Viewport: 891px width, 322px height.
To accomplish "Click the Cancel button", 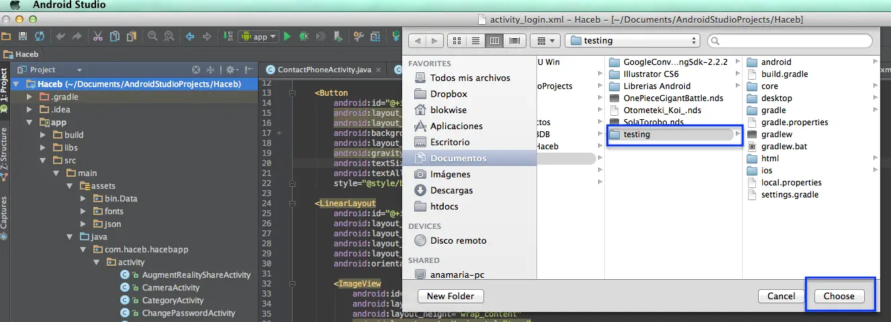I will (782, 296).
